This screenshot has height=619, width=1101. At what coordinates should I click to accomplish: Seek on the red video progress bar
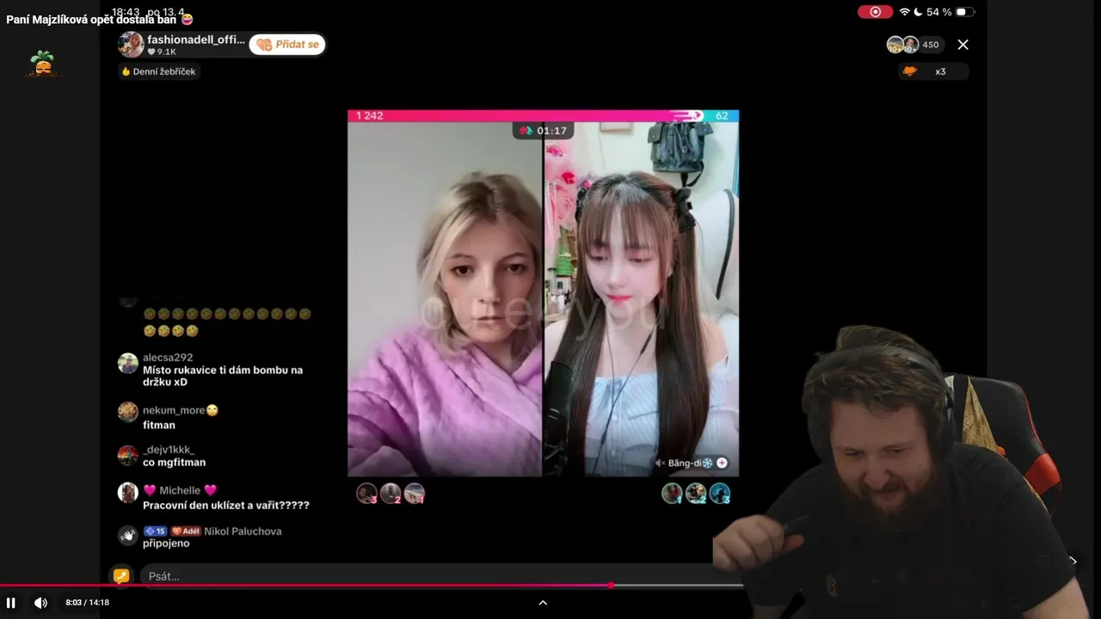pyautogui.click(x=372, y=585)
